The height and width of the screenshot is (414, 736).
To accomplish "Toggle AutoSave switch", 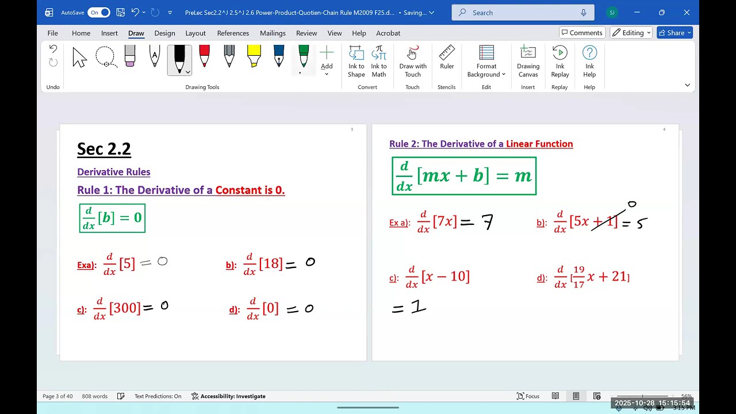I will click(99, 13).
